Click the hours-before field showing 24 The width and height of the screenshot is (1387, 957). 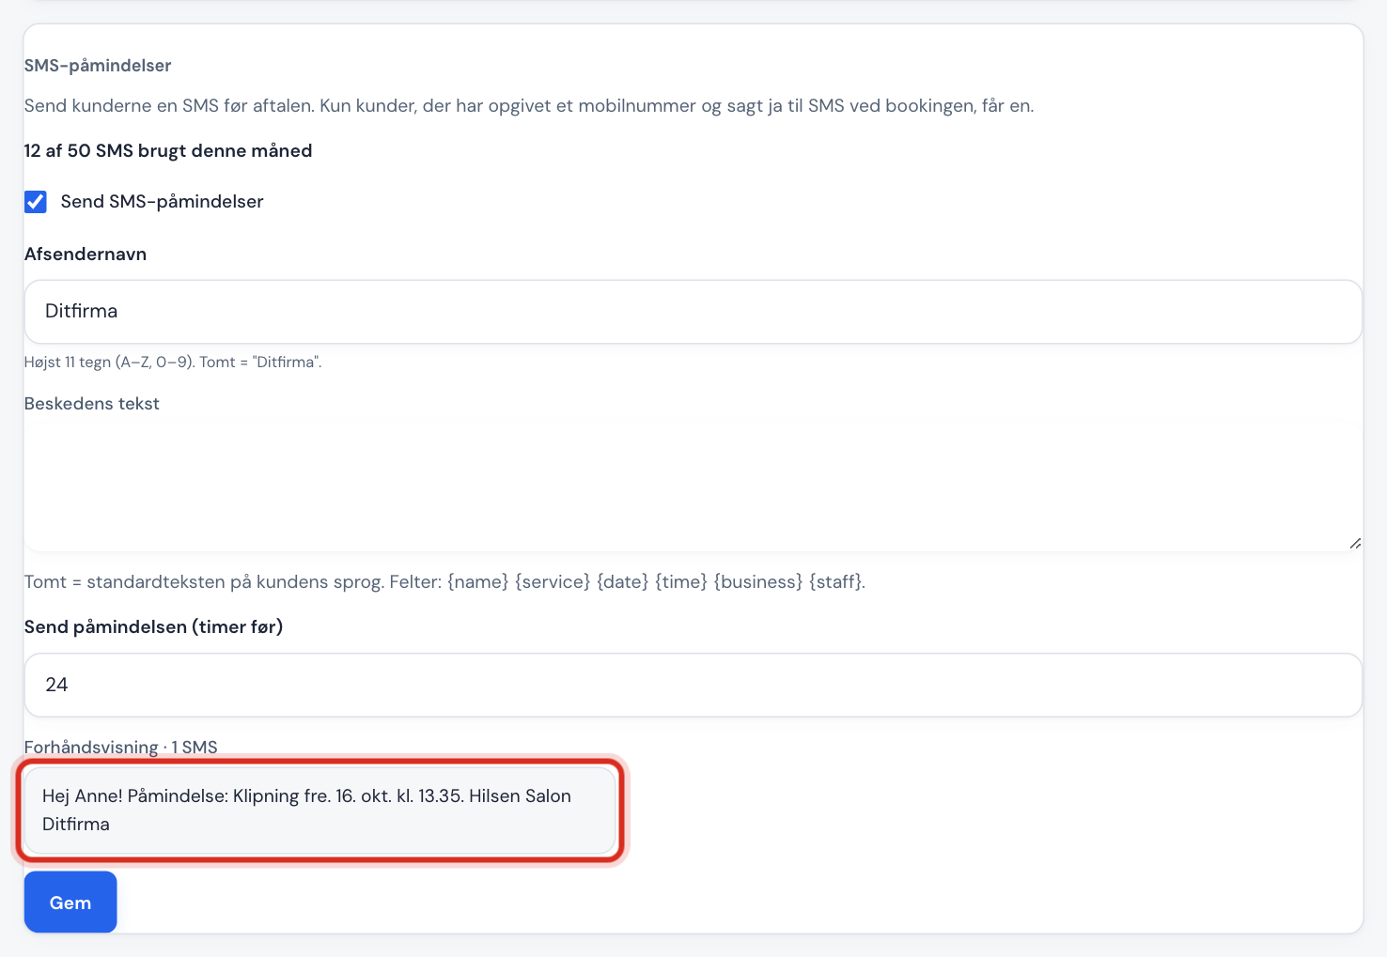693,685
